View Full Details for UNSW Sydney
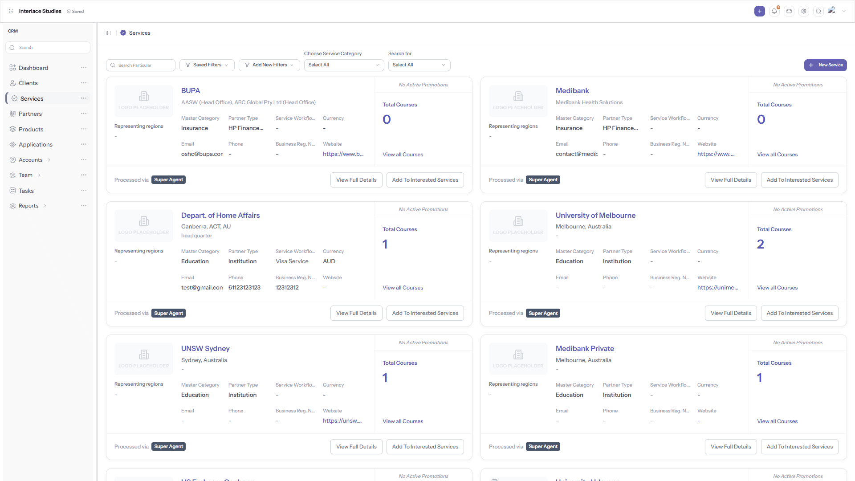This screenshot has height=481, width=855. pyautogui.click(x=356, y=447)
